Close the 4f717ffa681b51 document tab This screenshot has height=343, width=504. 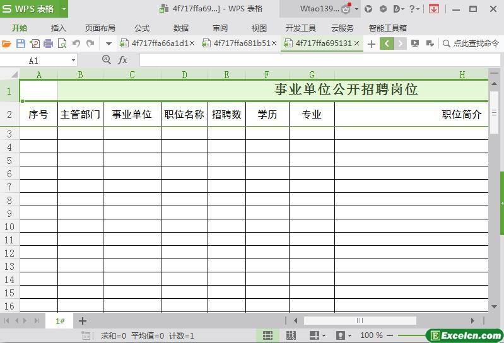[x=274, y=43]
